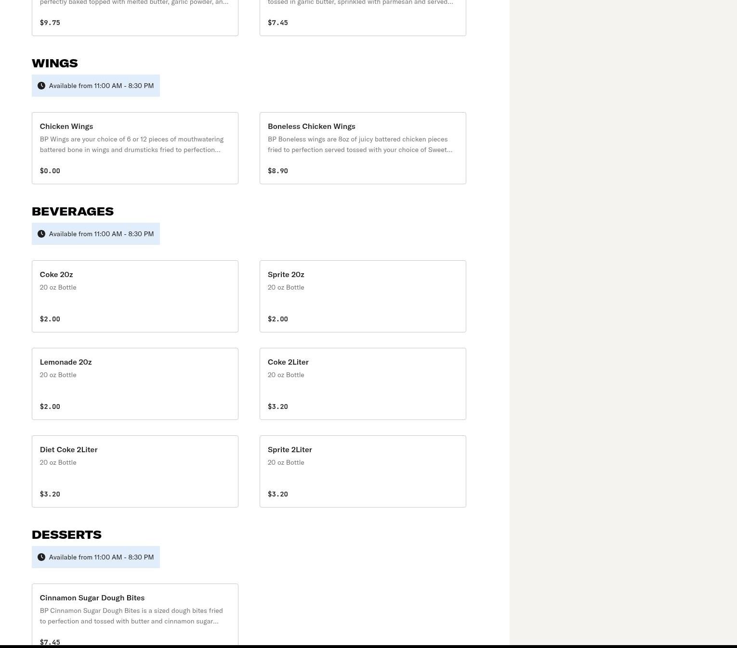Pick the Sprite 2Liter card
Viewport: 737px width, 648px height.
[x=363, y=471]
